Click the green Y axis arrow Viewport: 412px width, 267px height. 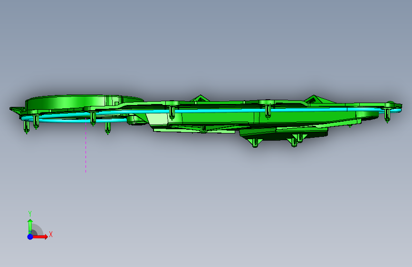coord(30,226)
